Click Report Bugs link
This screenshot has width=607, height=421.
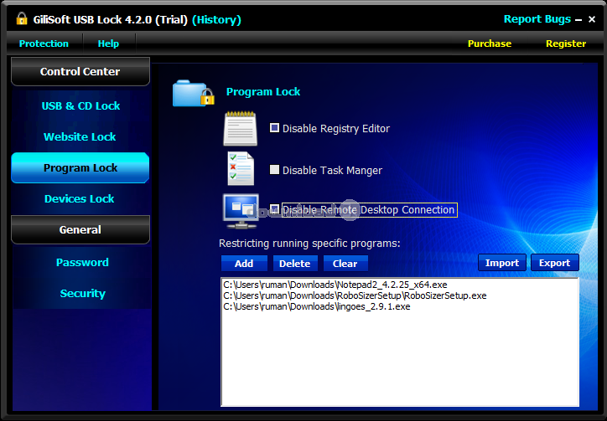pos(537,19)
